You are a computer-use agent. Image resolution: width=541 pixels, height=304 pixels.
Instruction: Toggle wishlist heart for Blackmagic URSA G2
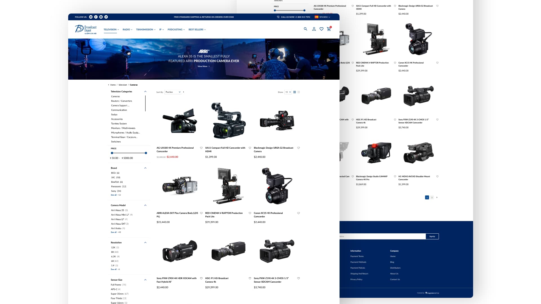299,148
